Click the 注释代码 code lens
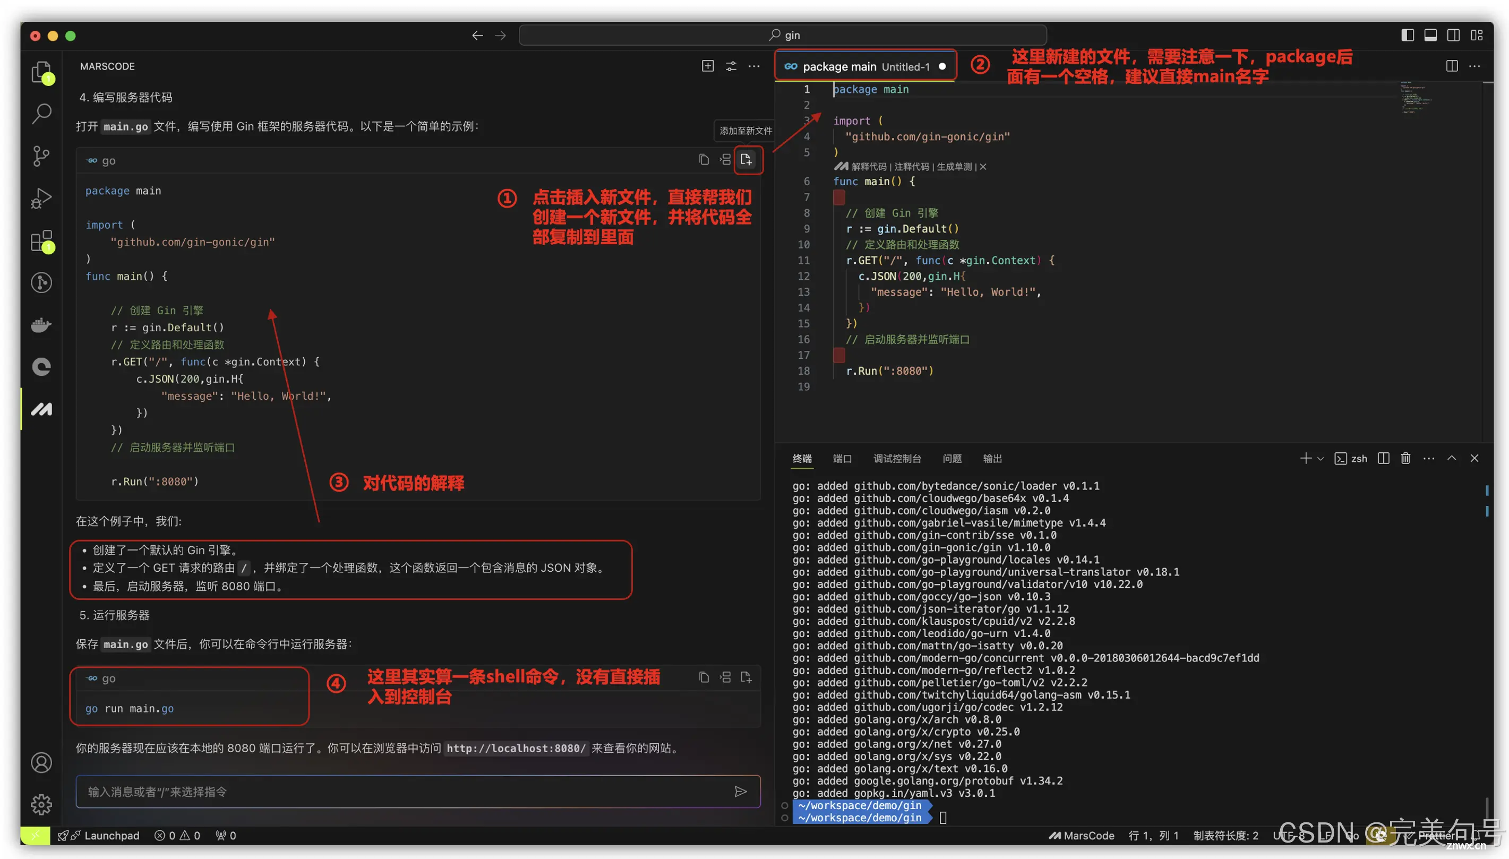1509x859 pixels. (x=912, y=167)
